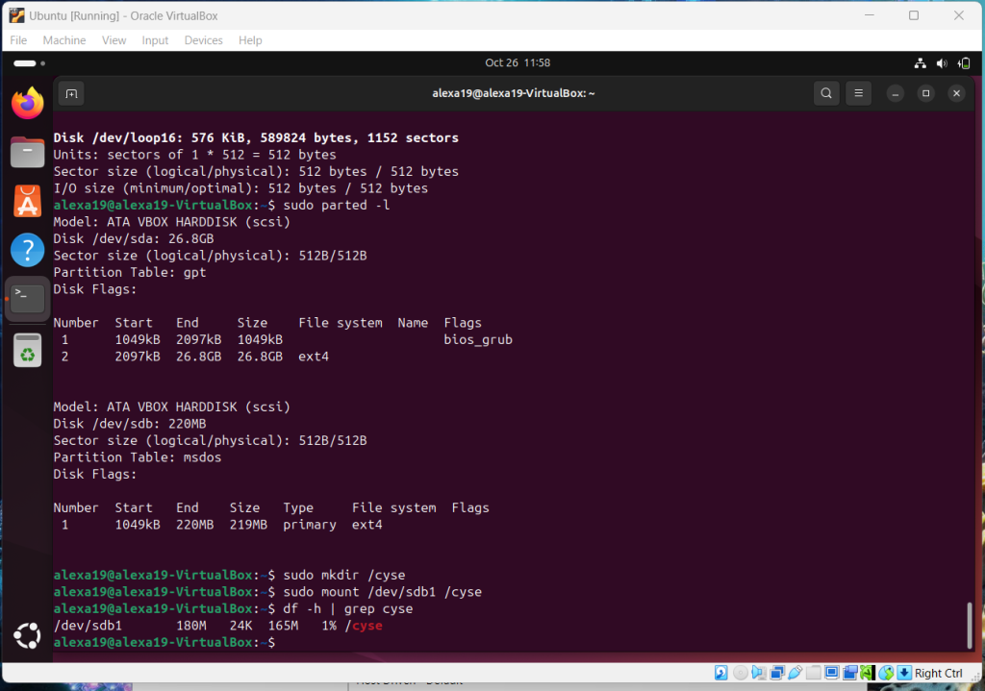The image size is (985, 691).
Task: Open the Help icon in dock
Action: pos(27,250)
